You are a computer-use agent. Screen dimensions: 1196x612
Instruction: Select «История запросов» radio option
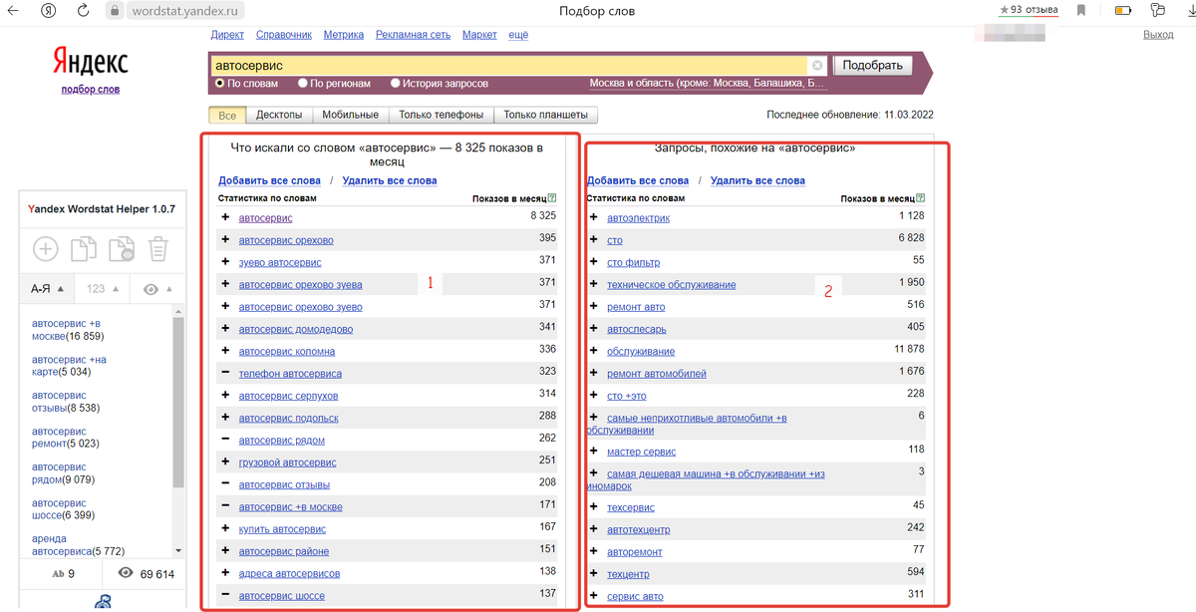pos(396,84)
